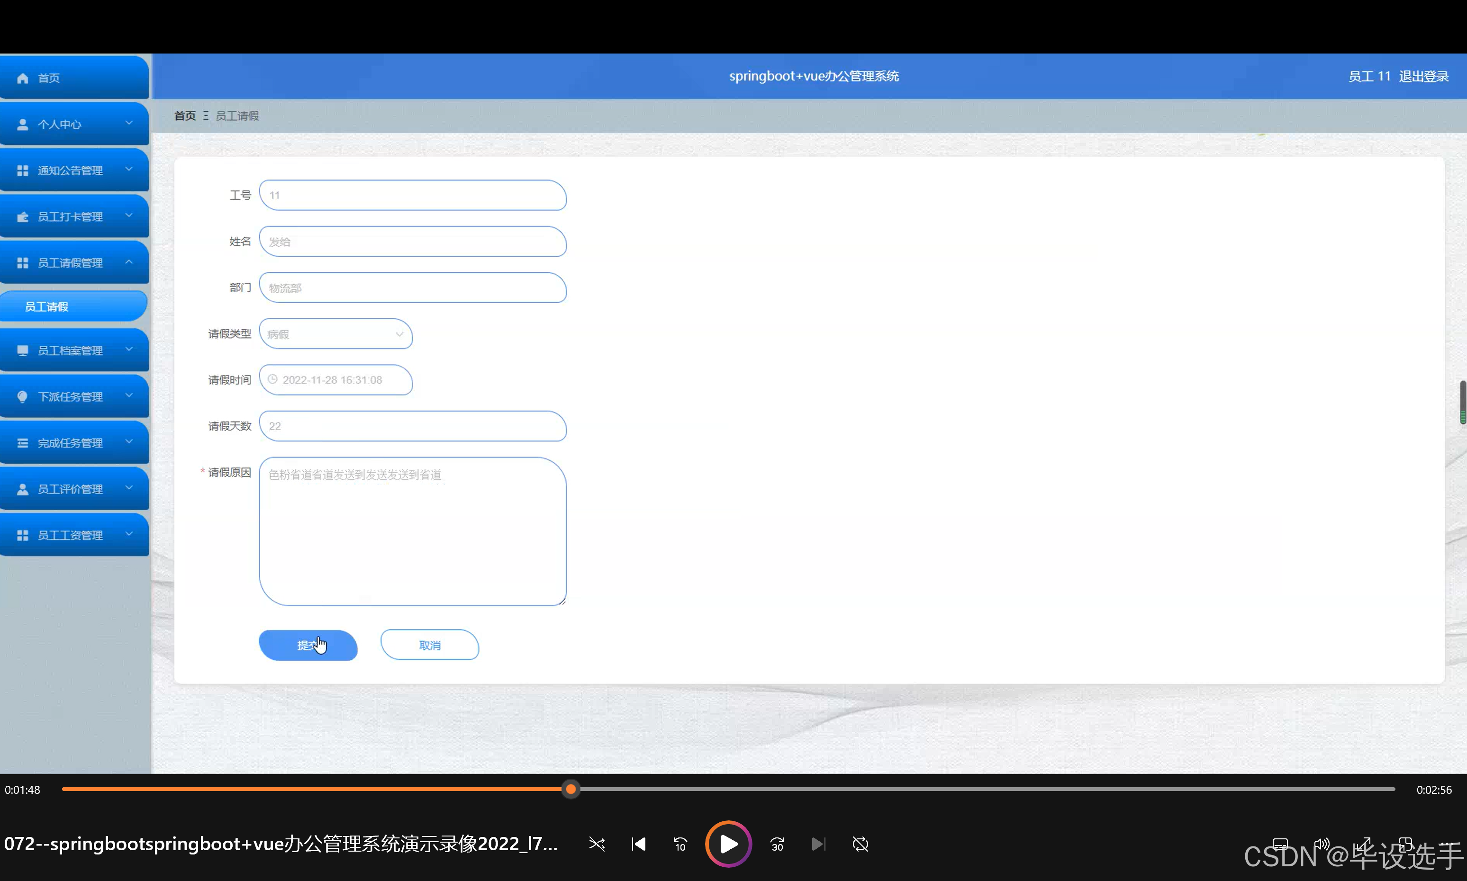
Task: Skip forward 30 seconds
Action: coord(777,844)
